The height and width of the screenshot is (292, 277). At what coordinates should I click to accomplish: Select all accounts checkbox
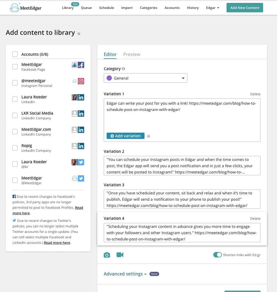pos(15,54)
